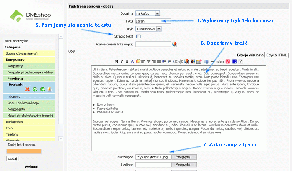The height and width of the screenshot is (171, 292).
Task: Click the DMSshop logo
Action: (30, 16)
